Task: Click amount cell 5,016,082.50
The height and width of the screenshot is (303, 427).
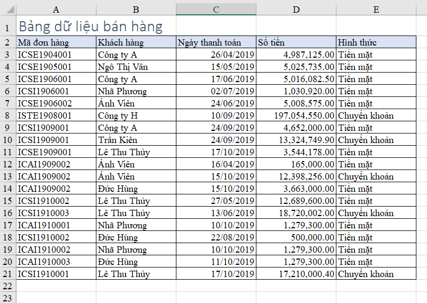Action: (x=296, y=79)
